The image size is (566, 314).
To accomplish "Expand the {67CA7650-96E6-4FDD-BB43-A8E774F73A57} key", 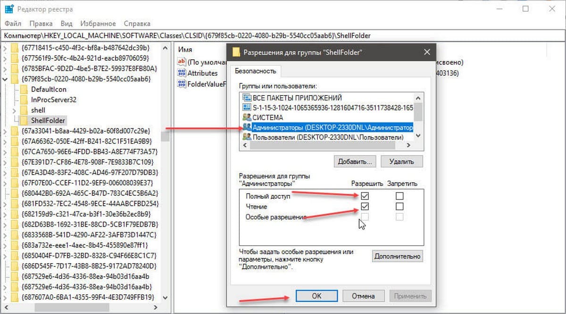I will point(5,152).
